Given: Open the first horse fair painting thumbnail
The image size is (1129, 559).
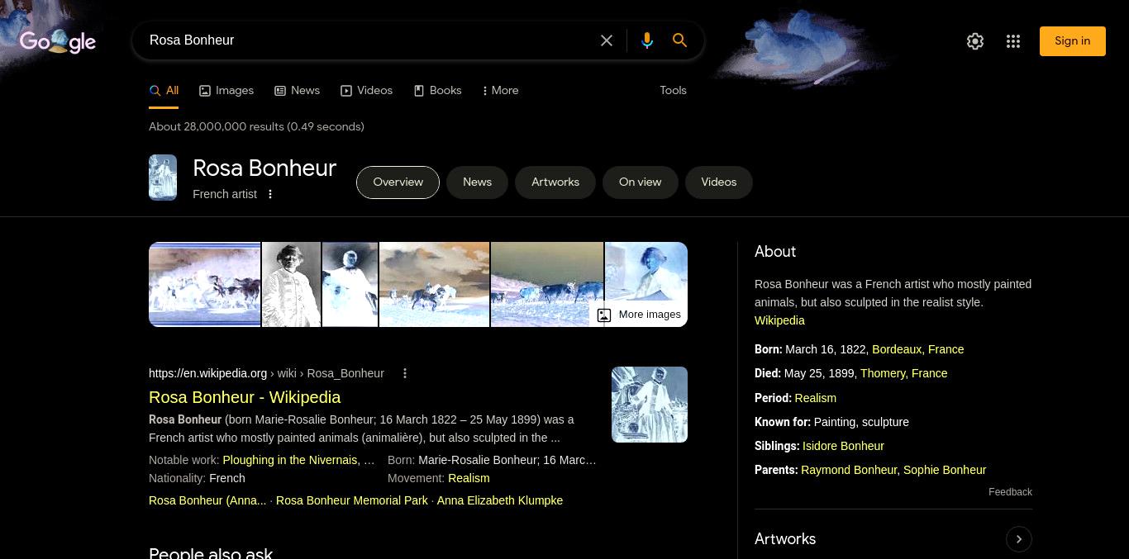Looking at the screenshot, I should 204,284.
